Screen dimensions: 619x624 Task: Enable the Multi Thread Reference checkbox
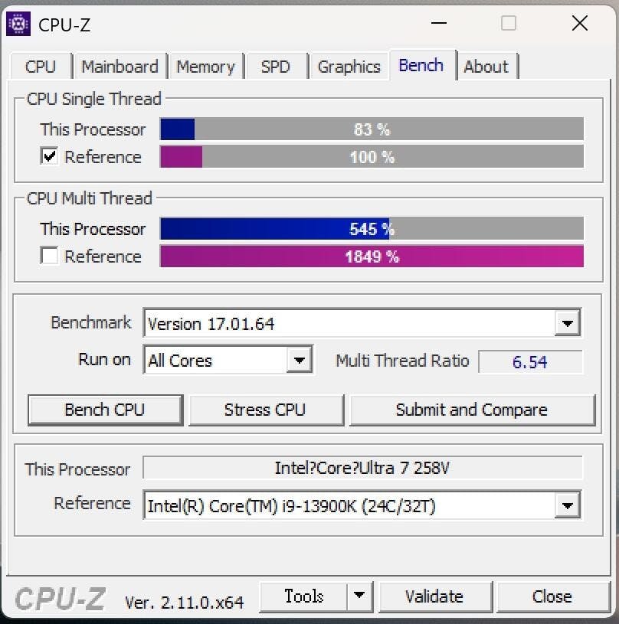coord(49,256)
